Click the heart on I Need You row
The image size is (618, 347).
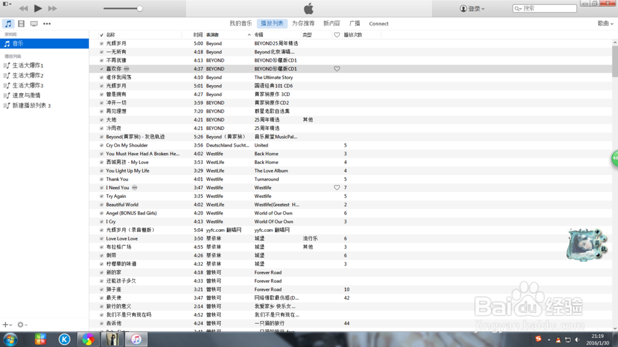[x=337, y=187]
